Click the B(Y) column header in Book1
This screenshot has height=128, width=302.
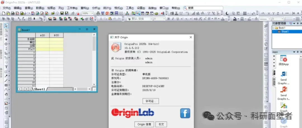[x=56, y=35]
